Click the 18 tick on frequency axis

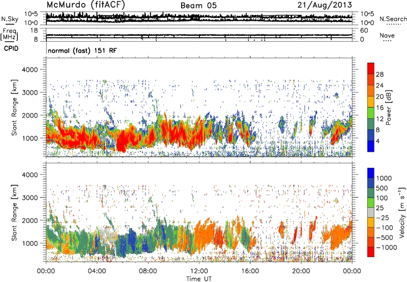click(34, 31)
